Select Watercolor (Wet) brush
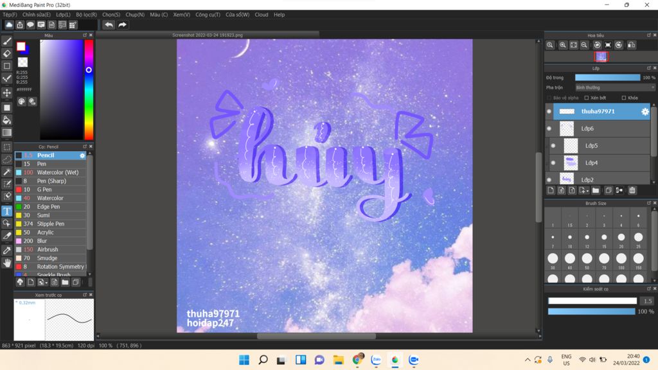 click(x=51, y=172)
